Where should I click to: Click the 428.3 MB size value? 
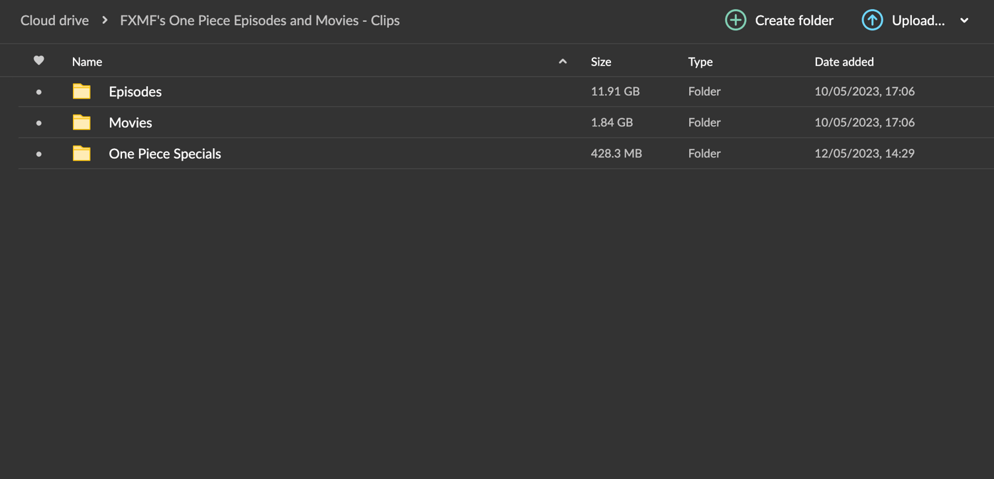tap(616, 153)
